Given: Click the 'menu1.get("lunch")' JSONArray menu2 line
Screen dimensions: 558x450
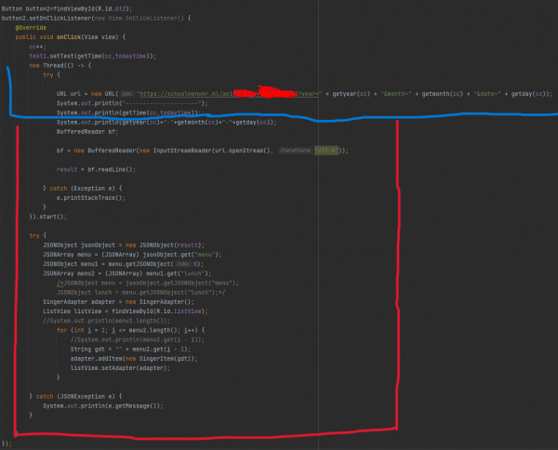Looking at the screenshot, I should [127, 273].
